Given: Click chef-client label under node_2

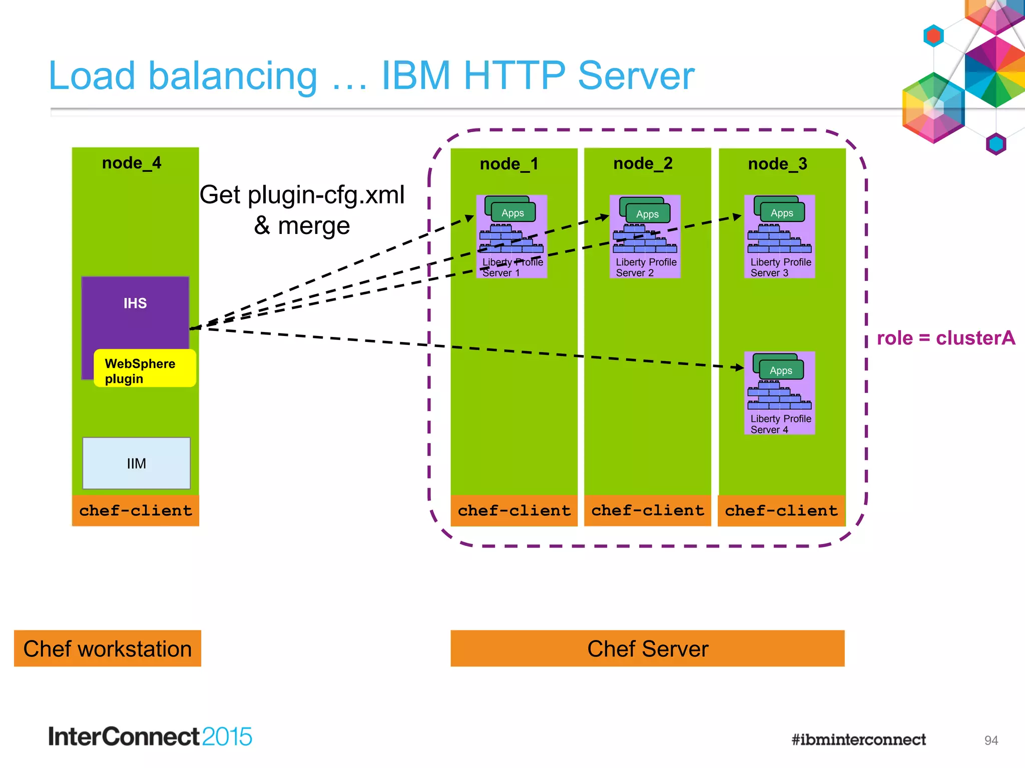Looking at the screenshot, I should (647, 510).
